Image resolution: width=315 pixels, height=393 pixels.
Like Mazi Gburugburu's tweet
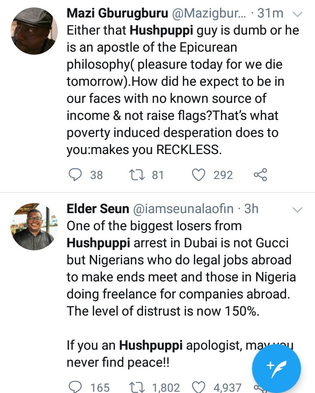click(x=199, y=175)
